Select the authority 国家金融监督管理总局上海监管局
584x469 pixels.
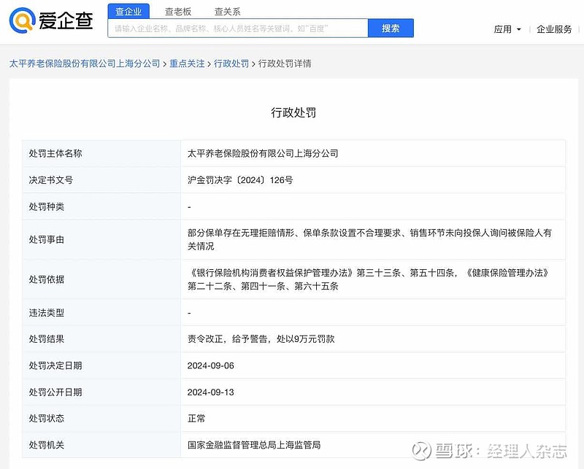[254, 445]
